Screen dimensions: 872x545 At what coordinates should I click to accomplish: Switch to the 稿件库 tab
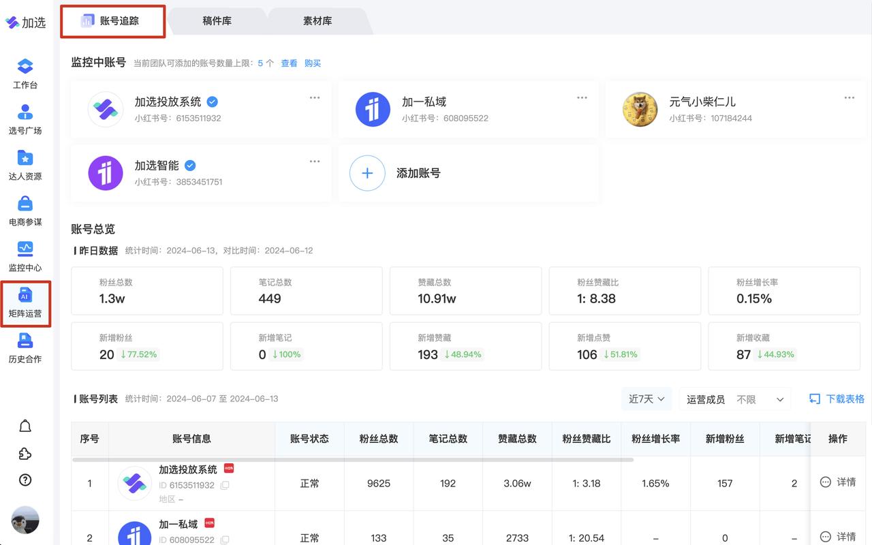tap(217, 21)
